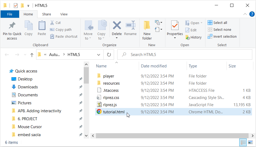Select the rlprez.js file
Image resolution: width=256 pixels, height=147 pixels.
[x=173, y=105]
